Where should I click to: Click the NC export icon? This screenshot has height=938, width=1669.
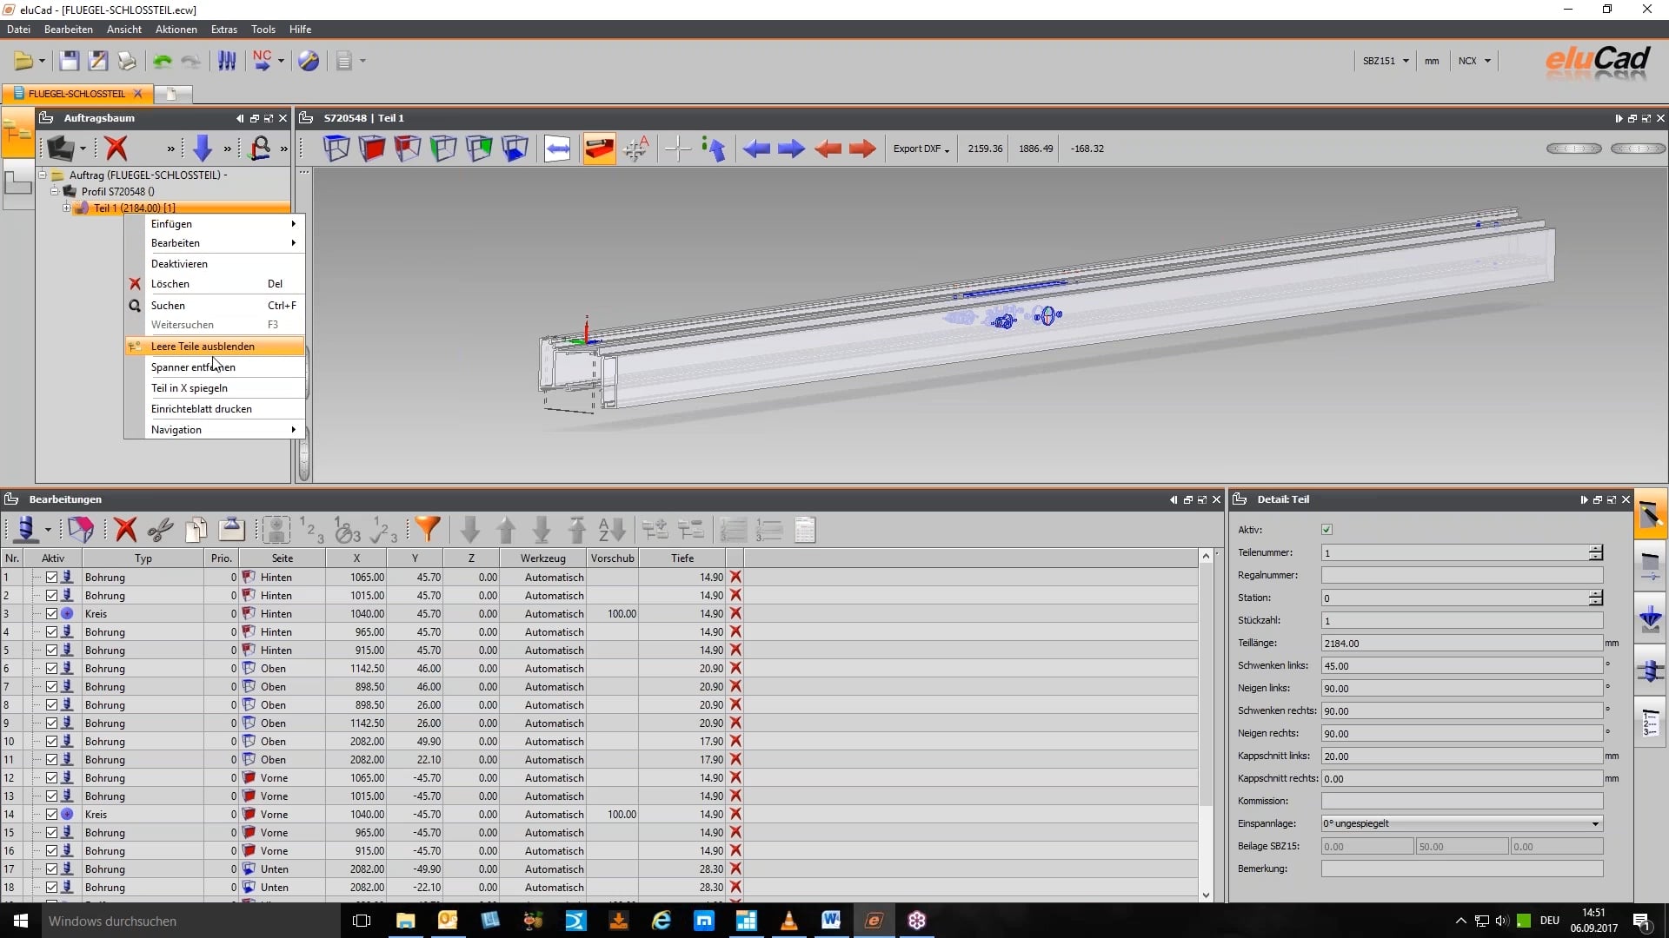[x=262, y=61]
